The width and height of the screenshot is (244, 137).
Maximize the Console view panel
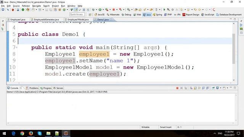click(x=235, y=88)
